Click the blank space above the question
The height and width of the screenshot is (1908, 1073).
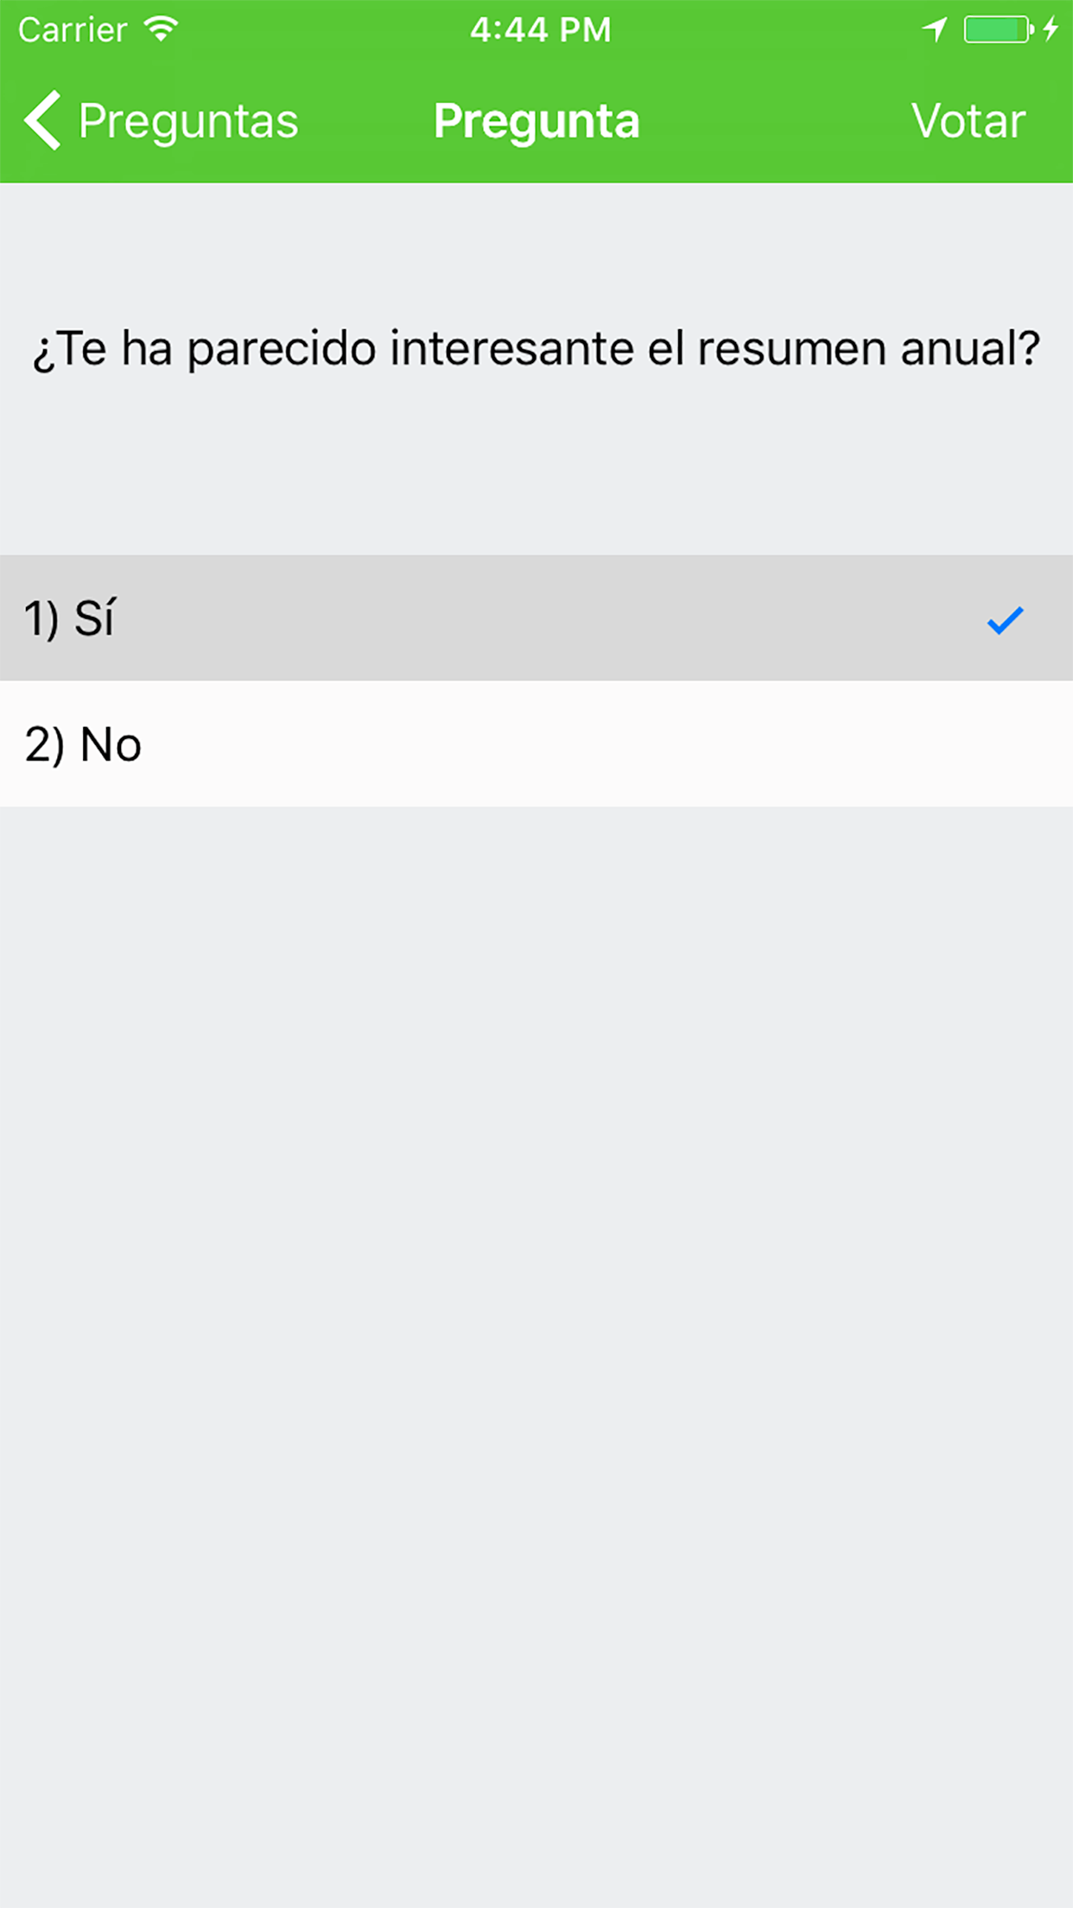click(536, 251)
